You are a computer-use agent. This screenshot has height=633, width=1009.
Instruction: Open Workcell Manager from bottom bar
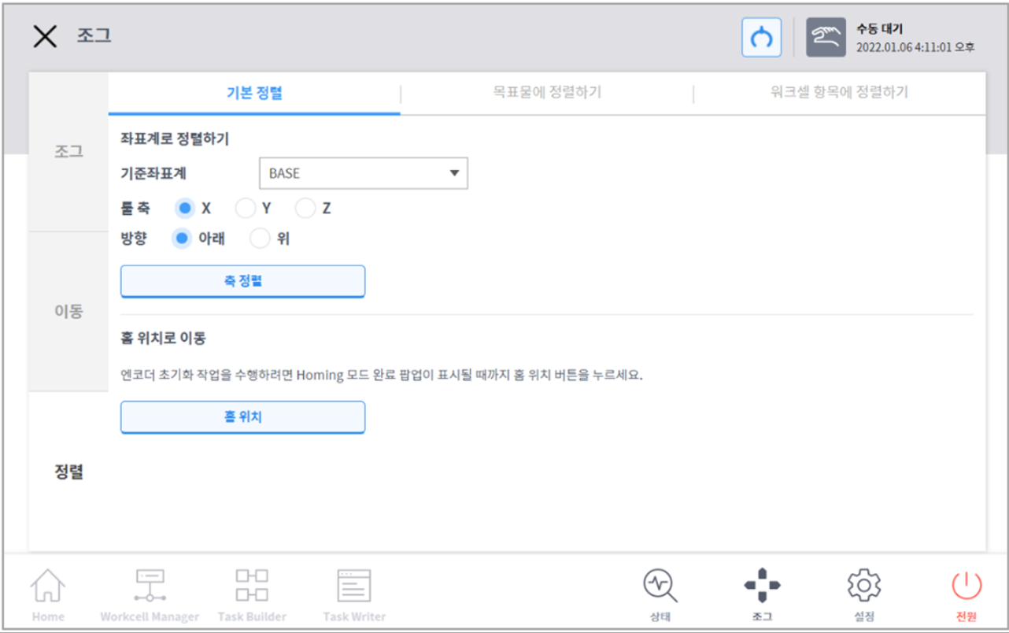coord(150,587)
